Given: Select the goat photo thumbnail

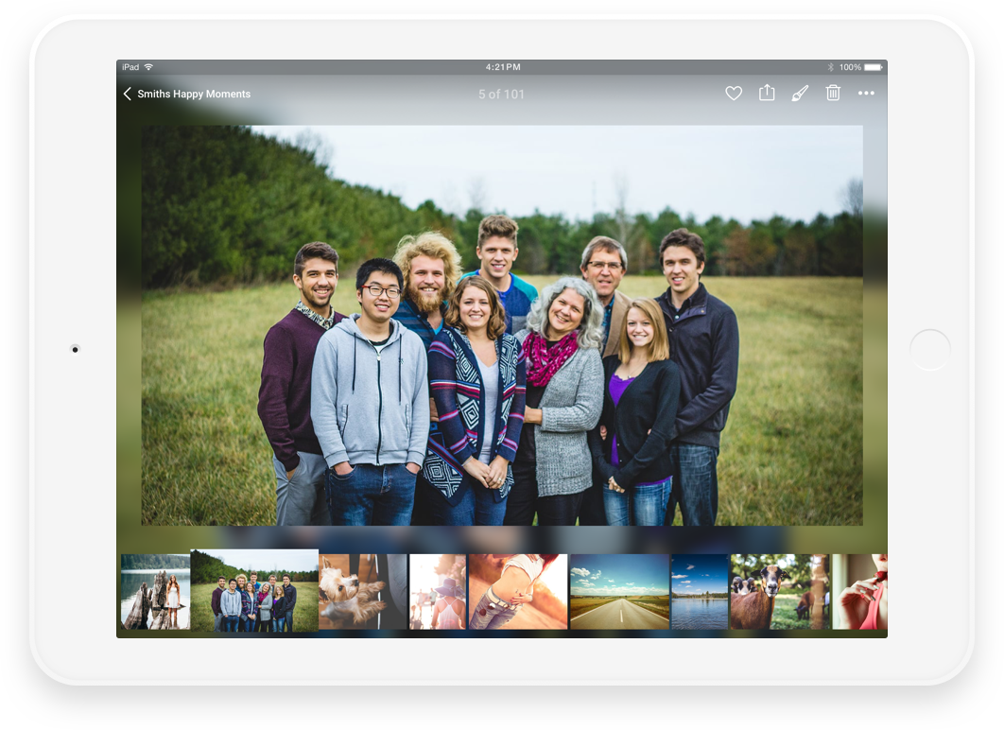Looking at the screenshot, I should click(779, 592).
